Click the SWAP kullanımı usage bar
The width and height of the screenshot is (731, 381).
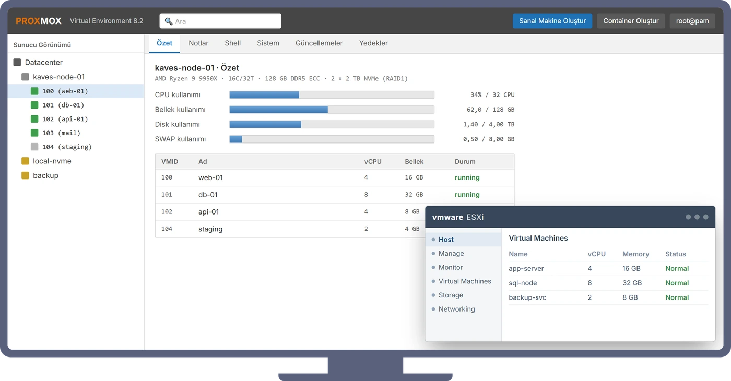point(332,139)
